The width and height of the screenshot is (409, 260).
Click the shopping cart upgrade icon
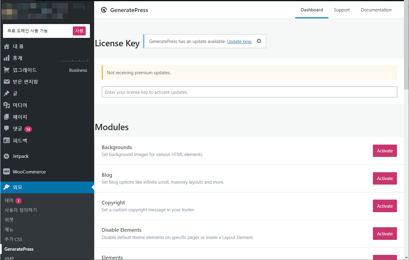pos(7,70)
